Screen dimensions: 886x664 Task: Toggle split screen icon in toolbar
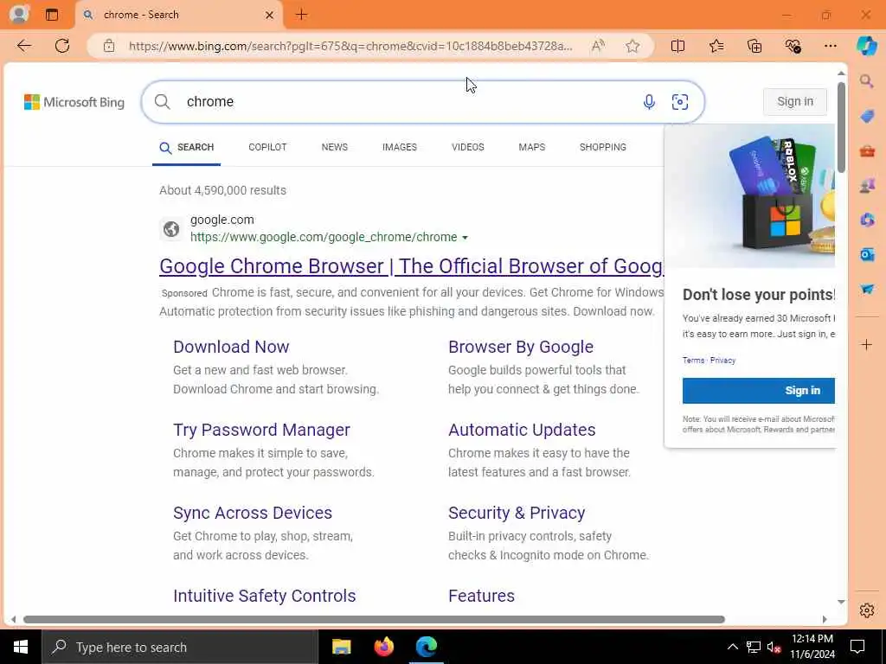[x=677, y=46]
